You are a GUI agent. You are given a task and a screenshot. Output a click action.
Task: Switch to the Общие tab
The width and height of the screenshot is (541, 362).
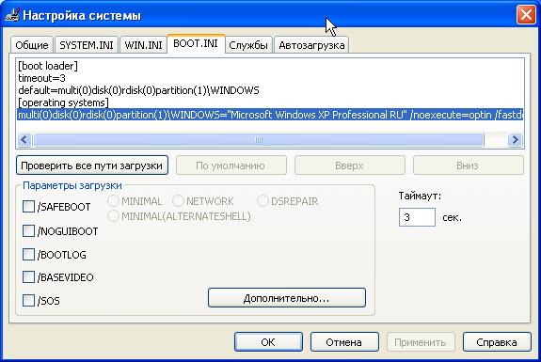[x=32, y=45]
